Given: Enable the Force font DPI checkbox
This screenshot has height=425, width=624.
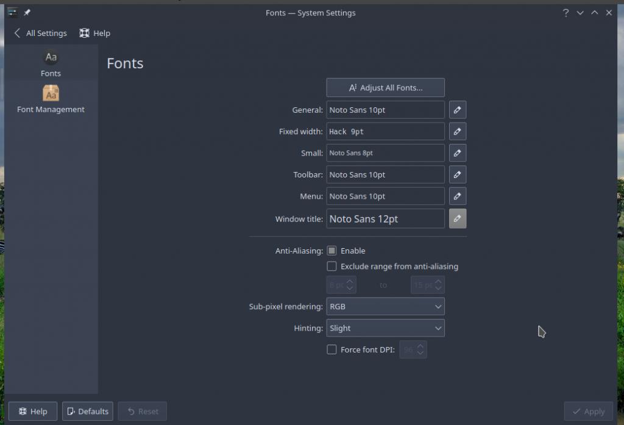Looking at the screenshot, I should 331,349.
